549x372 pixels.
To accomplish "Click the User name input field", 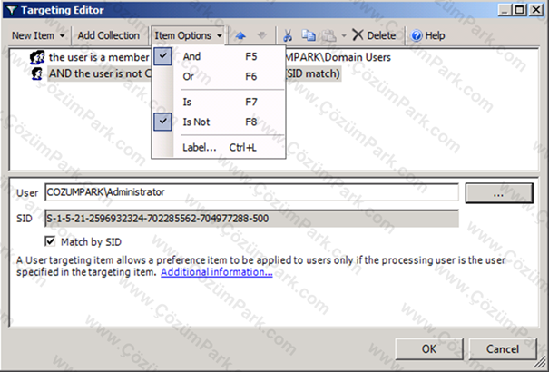I will tap(251, 192).
